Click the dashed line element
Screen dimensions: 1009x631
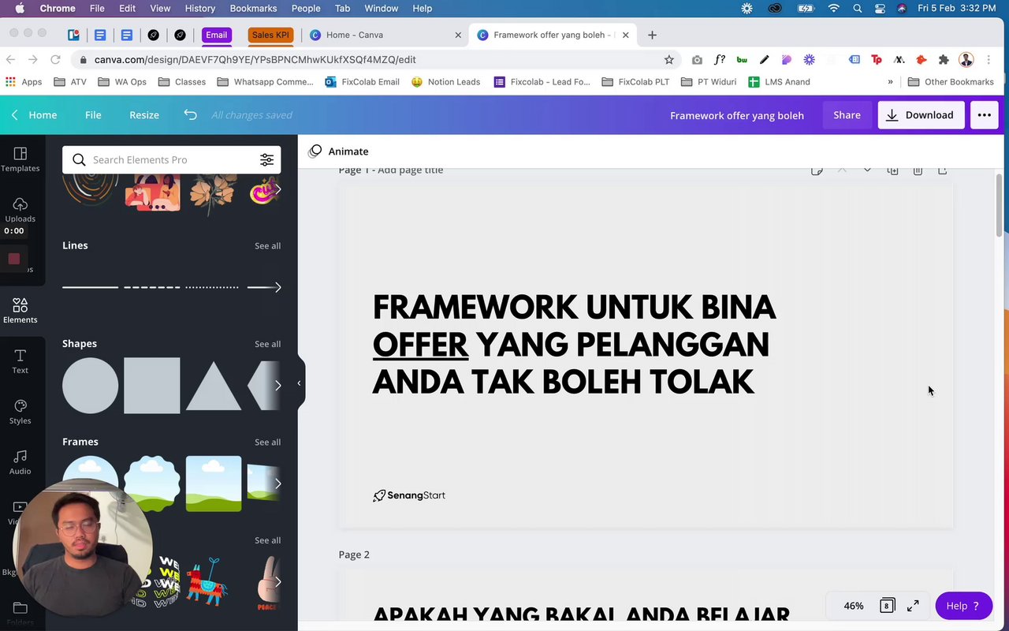[152, 287]
